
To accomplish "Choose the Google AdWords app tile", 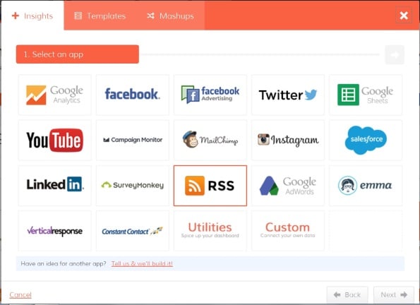I will pyautogui.click(x=288, y=186).
